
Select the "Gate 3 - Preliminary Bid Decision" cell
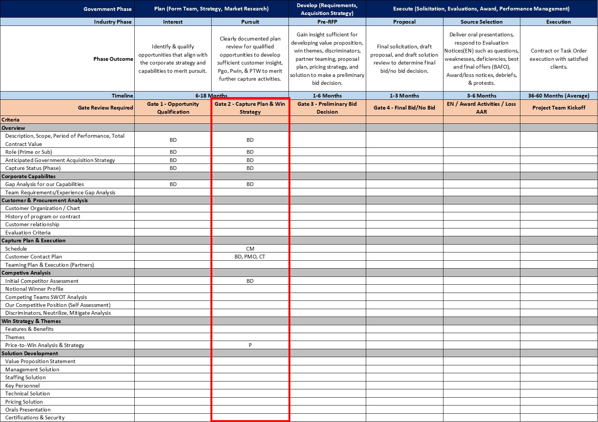point(327,108)
